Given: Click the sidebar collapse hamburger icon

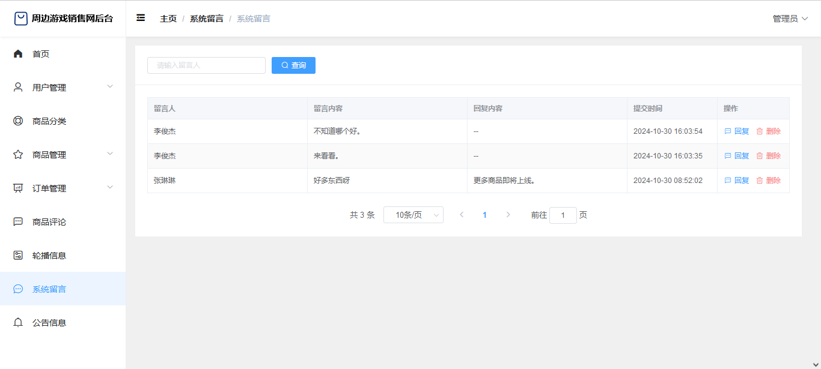Looking at the screenshot, I should pyautogui.click(x=141, y=18).
